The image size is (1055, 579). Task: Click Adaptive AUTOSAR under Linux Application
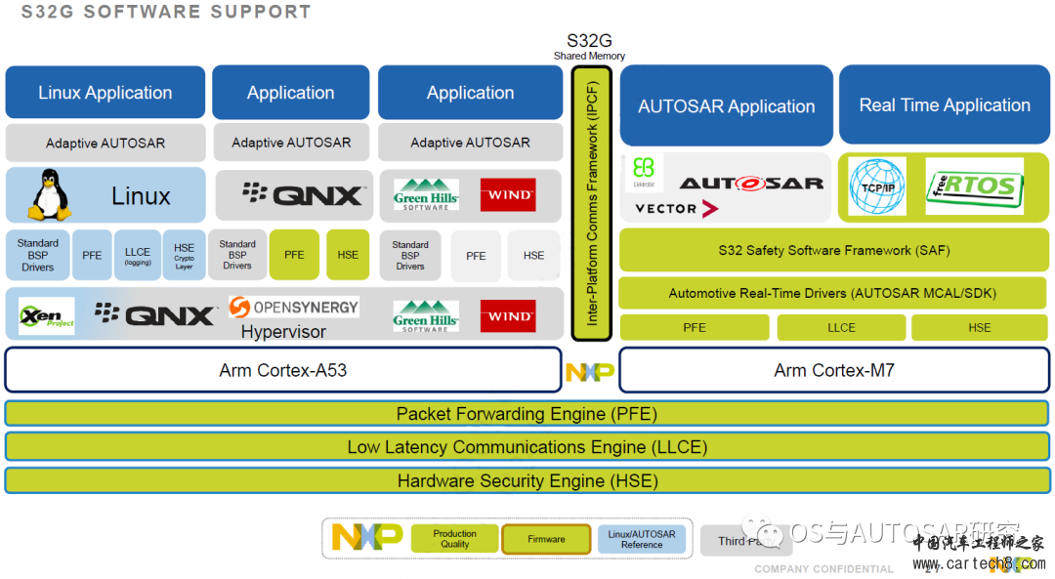point(105,144)
